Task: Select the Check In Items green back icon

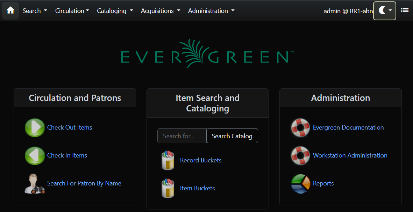Action: tap(35, 155)
